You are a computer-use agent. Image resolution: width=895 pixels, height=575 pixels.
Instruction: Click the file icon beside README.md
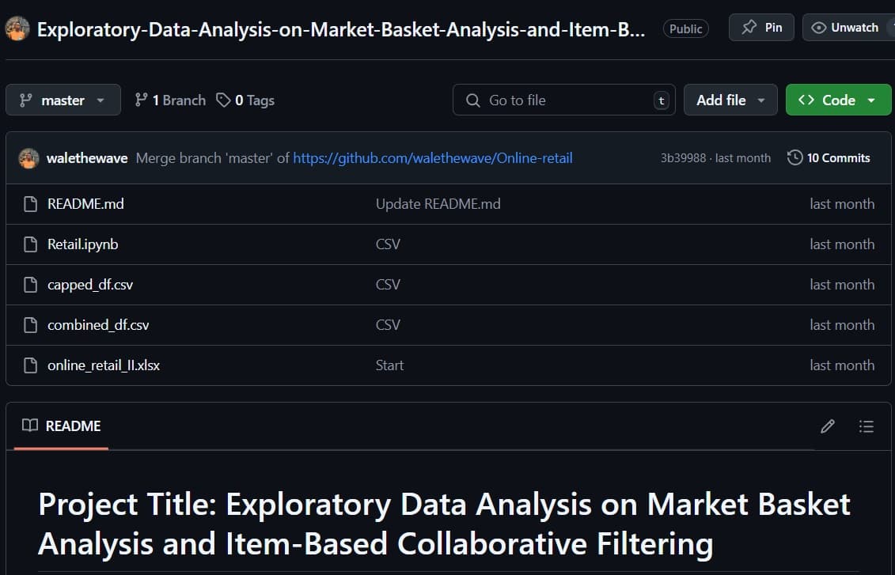tap(30, 203)
